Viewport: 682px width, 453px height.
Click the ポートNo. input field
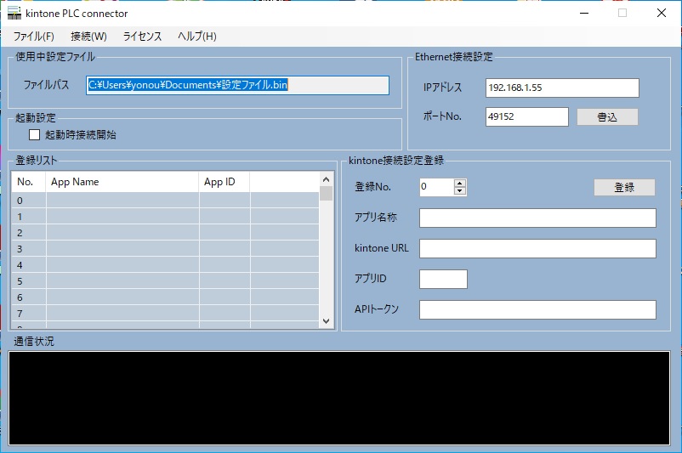pos(526,116)
